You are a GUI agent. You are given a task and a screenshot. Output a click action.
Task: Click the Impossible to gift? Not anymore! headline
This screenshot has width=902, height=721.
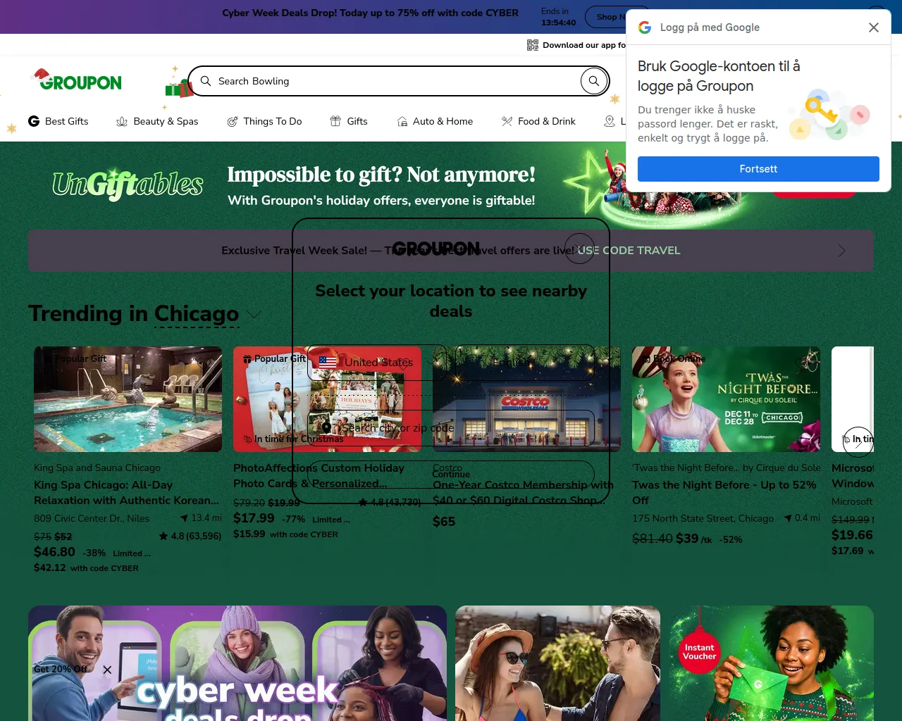381,175
